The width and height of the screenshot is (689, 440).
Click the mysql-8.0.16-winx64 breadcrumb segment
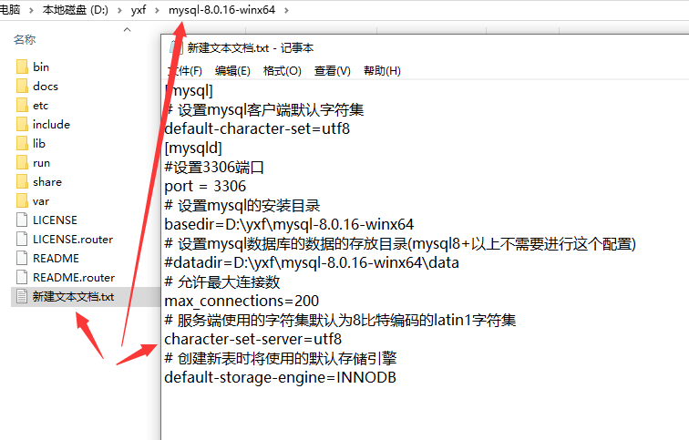click(x=221, y=10)
